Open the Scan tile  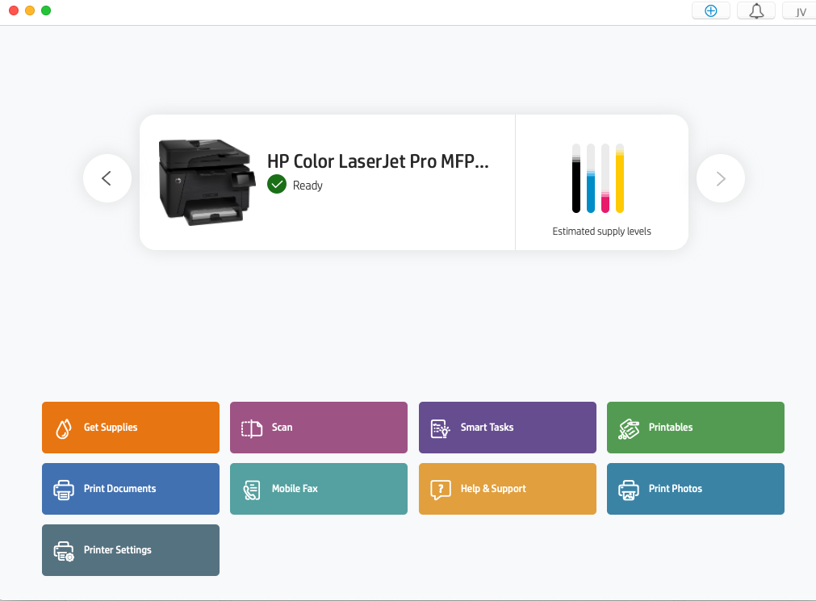pos(319,428)
